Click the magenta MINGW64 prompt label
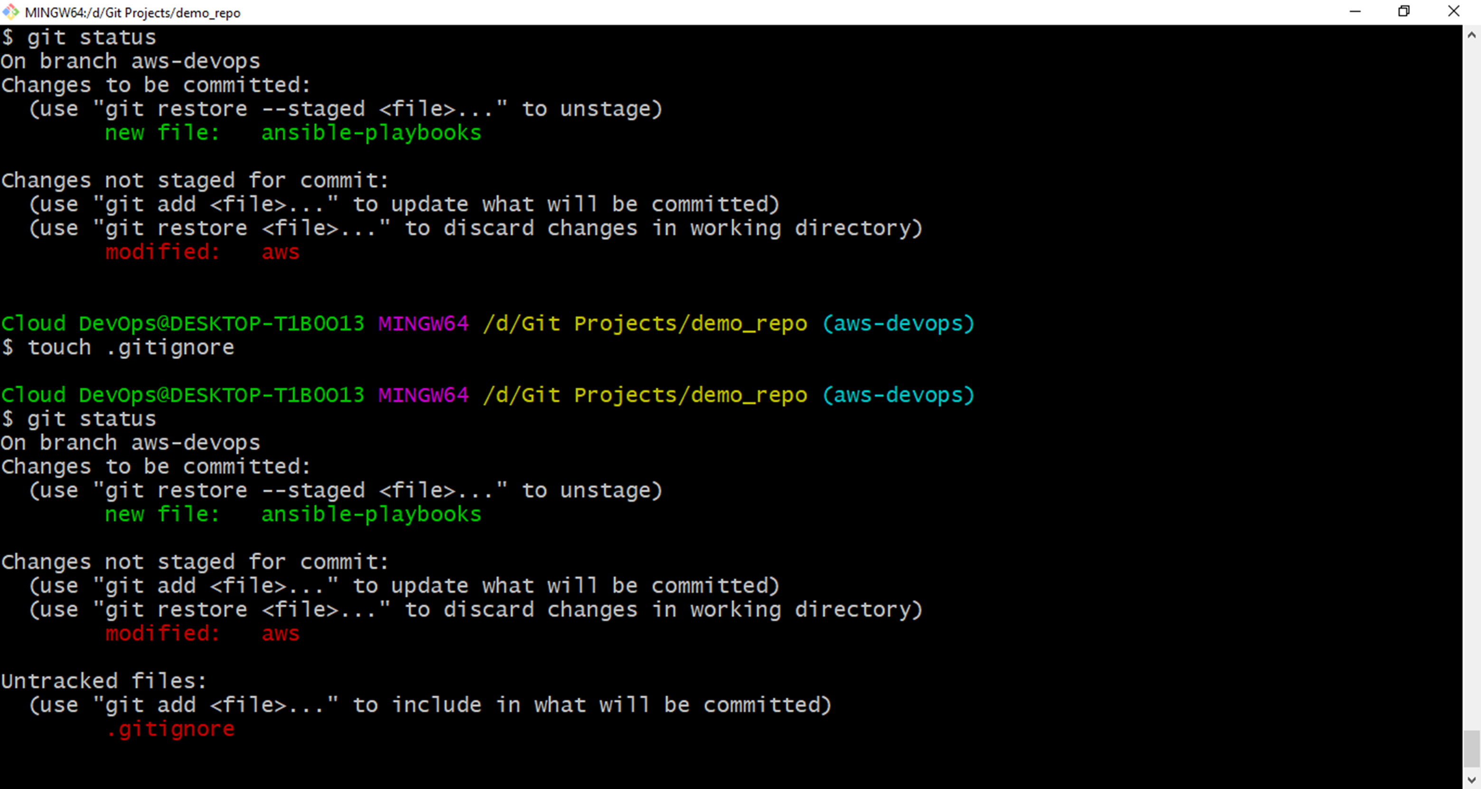This screenshot has width=1481, height=789. click(423, 324)
